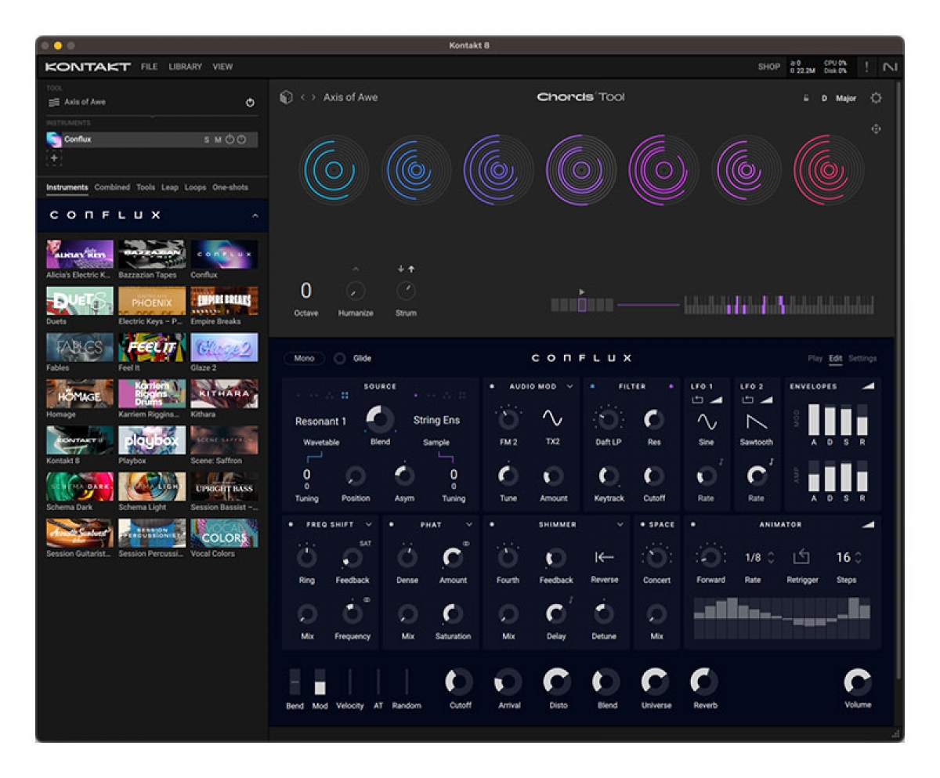Click the lock icon beside key D
The width and height of the screenshot is (940, 778).
pos(806,99)
